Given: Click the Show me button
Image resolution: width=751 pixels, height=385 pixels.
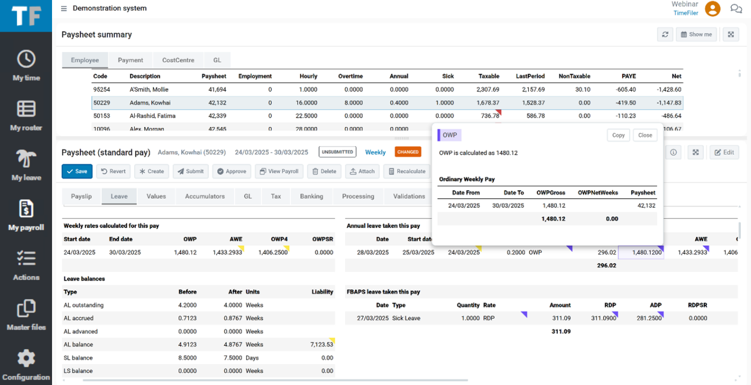Looking at the screenshot, I should [x=696, y=34].
